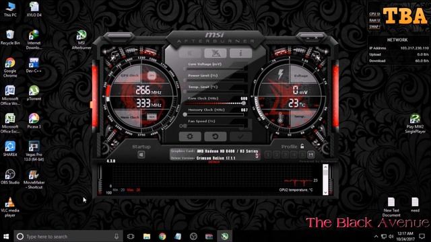
Task: Click the monitor graph scrollbar up arrow
Action: [325, 167]
